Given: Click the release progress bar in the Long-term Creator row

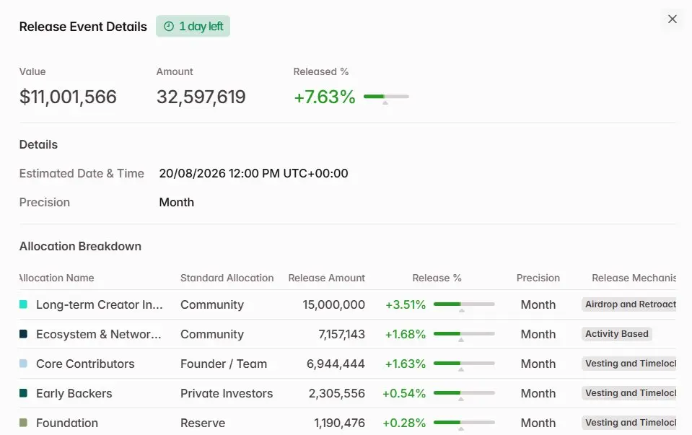Looking at the screenshot, I should (464, 304).
